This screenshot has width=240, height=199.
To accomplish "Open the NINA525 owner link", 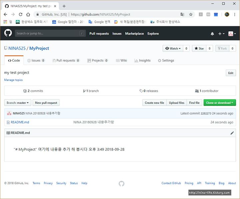I will (x=17, y=48).
